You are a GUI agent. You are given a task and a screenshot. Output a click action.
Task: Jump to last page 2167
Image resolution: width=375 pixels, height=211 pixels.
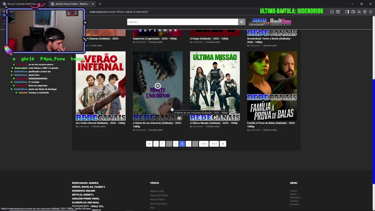pos(214,144)
